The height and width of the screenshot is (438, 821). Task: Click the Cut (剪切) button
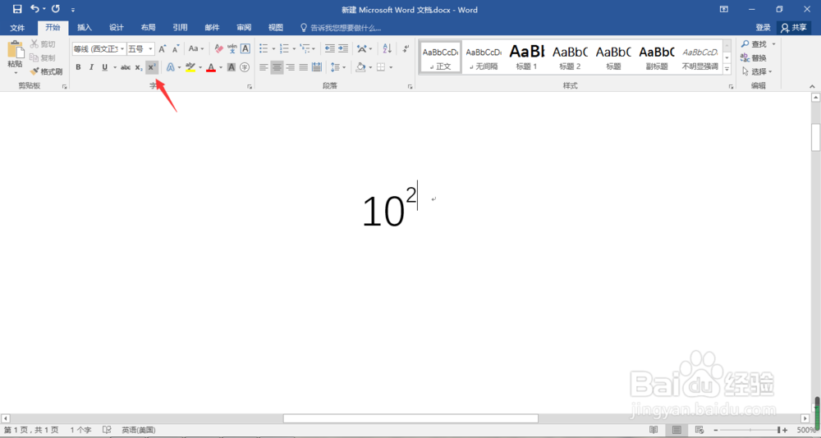coord(42,44)
